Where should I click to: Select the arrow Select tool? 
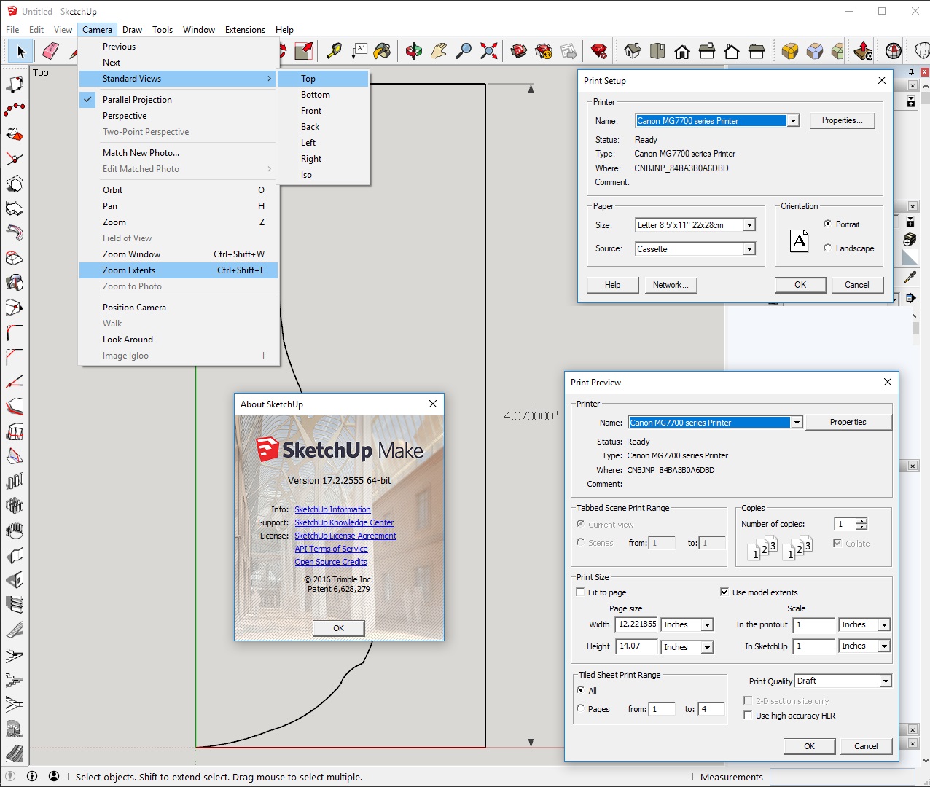click(x=20, y=51)
